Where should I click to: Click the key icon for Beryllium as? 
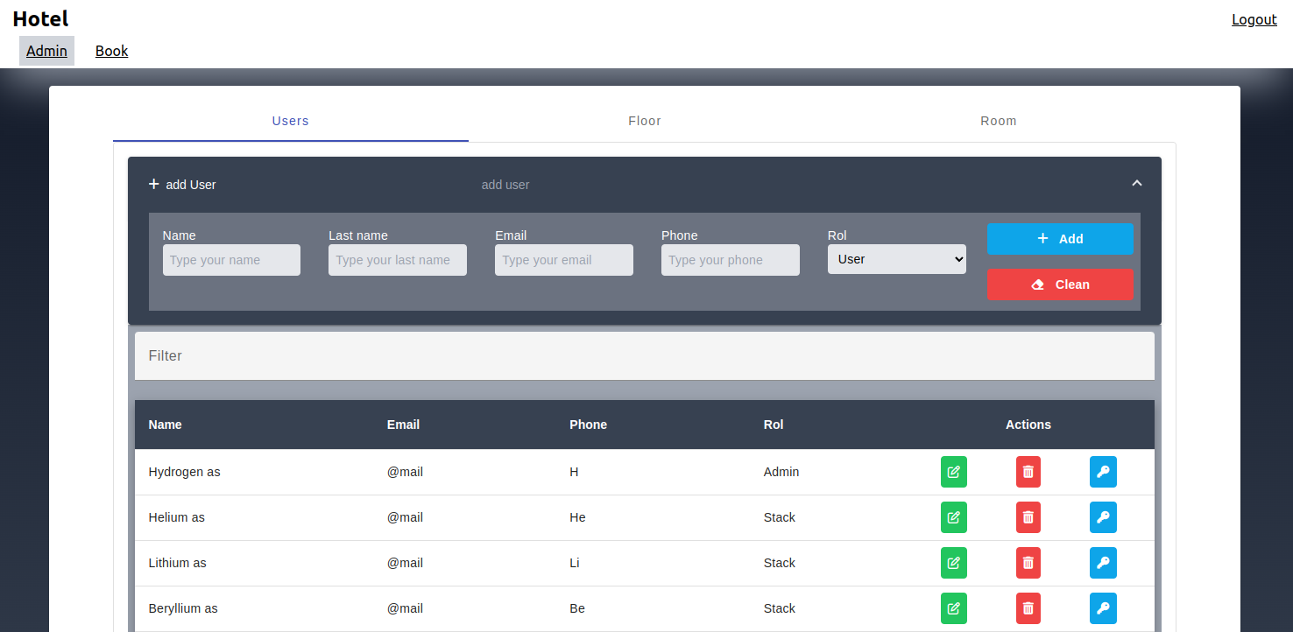point(1103,608)
